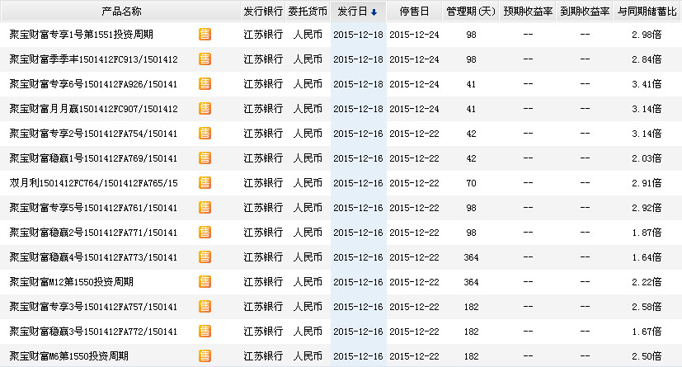Open product 聚宝财富M6第1550投资周期
682x367 pixels.
pyautogui.click(x=69, y=356)
